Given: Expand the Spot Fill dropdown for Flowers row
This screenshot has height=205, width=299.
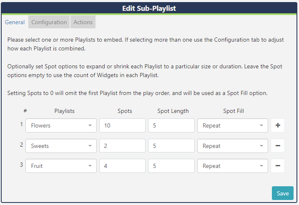Looking at the screenshot, I should point(233,125).
